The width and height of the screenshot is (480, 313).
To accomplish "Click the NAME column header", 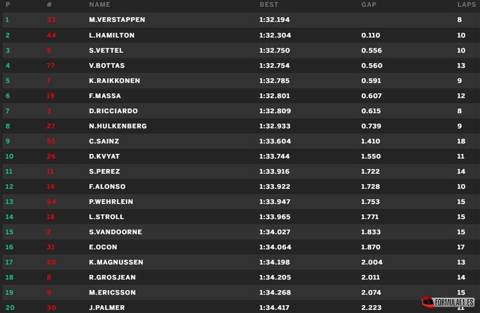I will (x=100, y=4).
